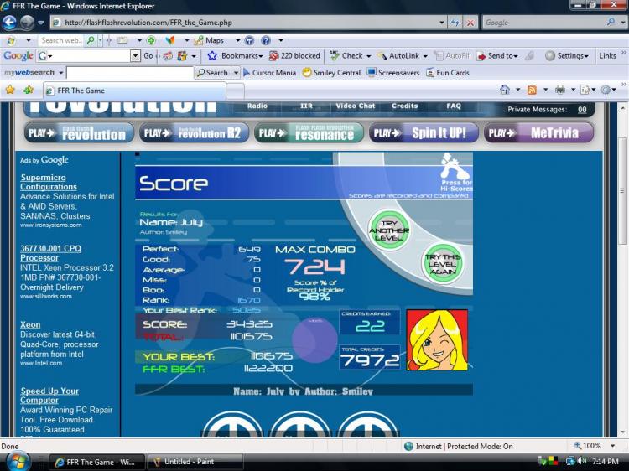
Task: Open Google toolbar Settings
Action: click(567, 55)
